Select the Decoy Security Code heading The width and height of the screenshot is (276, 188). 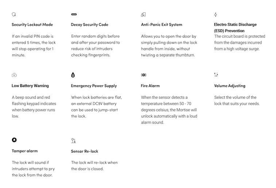89,25
